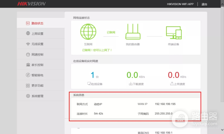
Task: Click the HIKVISION logo
Action: pos(31,4)
